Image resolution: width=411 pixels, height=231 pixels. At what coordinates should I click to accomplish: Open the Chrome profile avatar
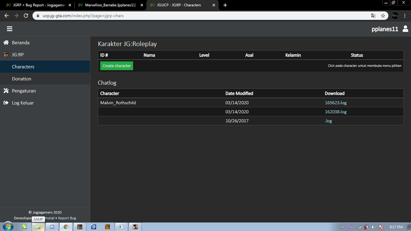pyautogui.click(x=395, y=15)
